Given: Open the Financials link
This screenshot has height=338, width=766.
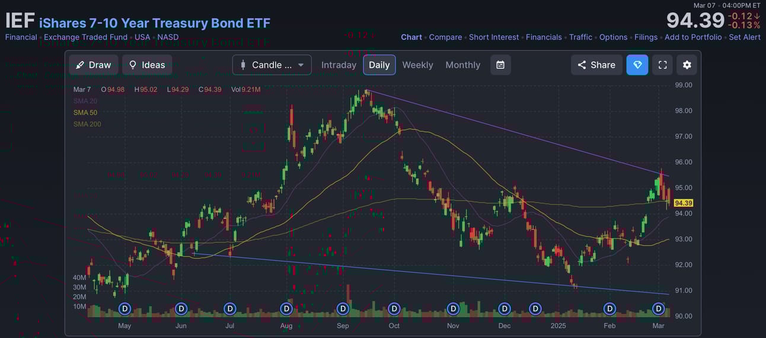Looking at the screenshot, I should (544, 37).
